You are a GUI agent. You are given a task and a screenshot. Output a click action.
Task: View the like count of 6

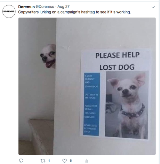pyautogui.click(x=71, y=160)
